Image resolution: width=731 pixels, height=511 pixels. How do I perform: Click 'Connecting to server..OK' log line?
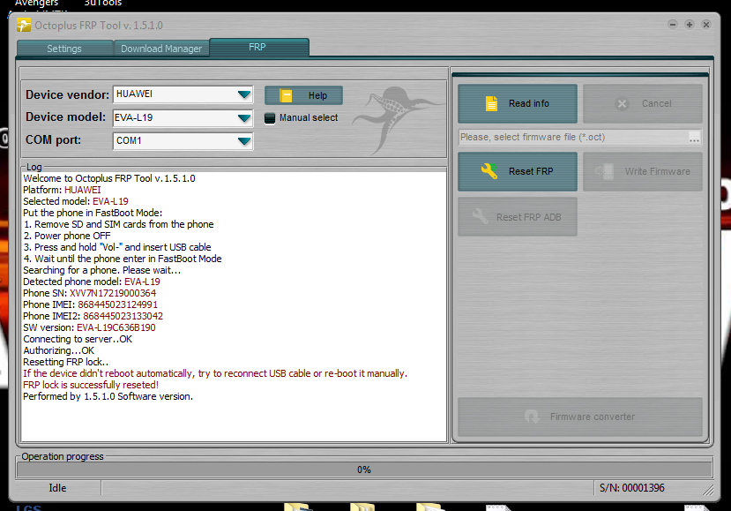78,339
